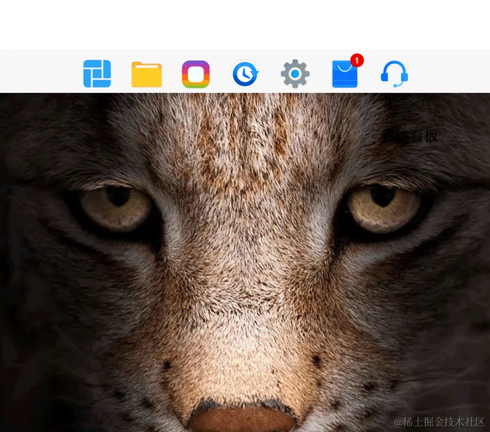This screenshot has width=490, height=432.
Task: Open the blue tiled-grid app icon
Action: click(x=97, y=74)
